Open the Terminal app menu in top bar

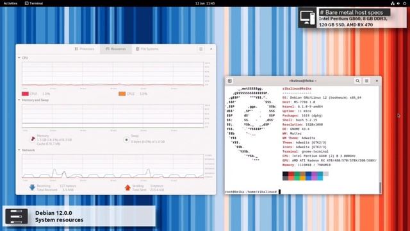point(34,3)
